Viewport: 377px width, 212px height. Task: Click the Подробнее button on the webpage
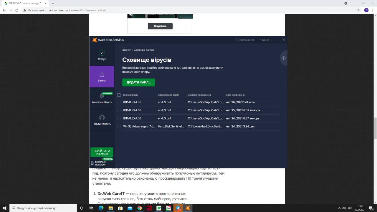pyautogui.click(x=160, y=26)
